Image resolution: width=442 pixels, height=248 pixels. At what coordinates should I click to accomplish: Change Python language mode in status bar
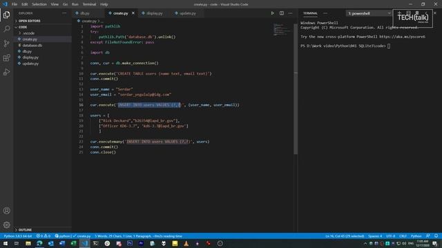point(416,236)
